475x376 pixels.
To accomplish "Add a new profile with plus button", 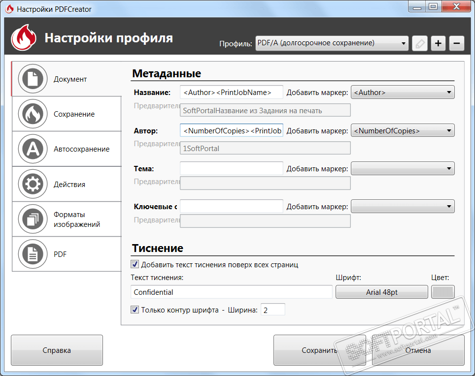I will pos(438,44).
